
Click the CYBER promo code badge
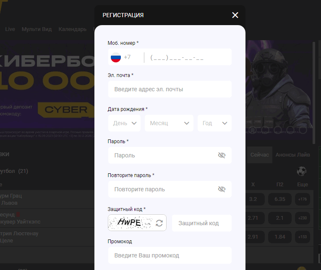[66, 110]
